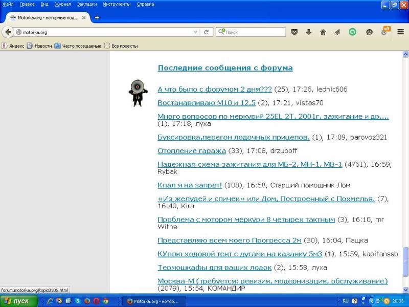Screen dimensions: 409x307
Task: Click the green circle extension icon
Action: [x=352, y=32]
